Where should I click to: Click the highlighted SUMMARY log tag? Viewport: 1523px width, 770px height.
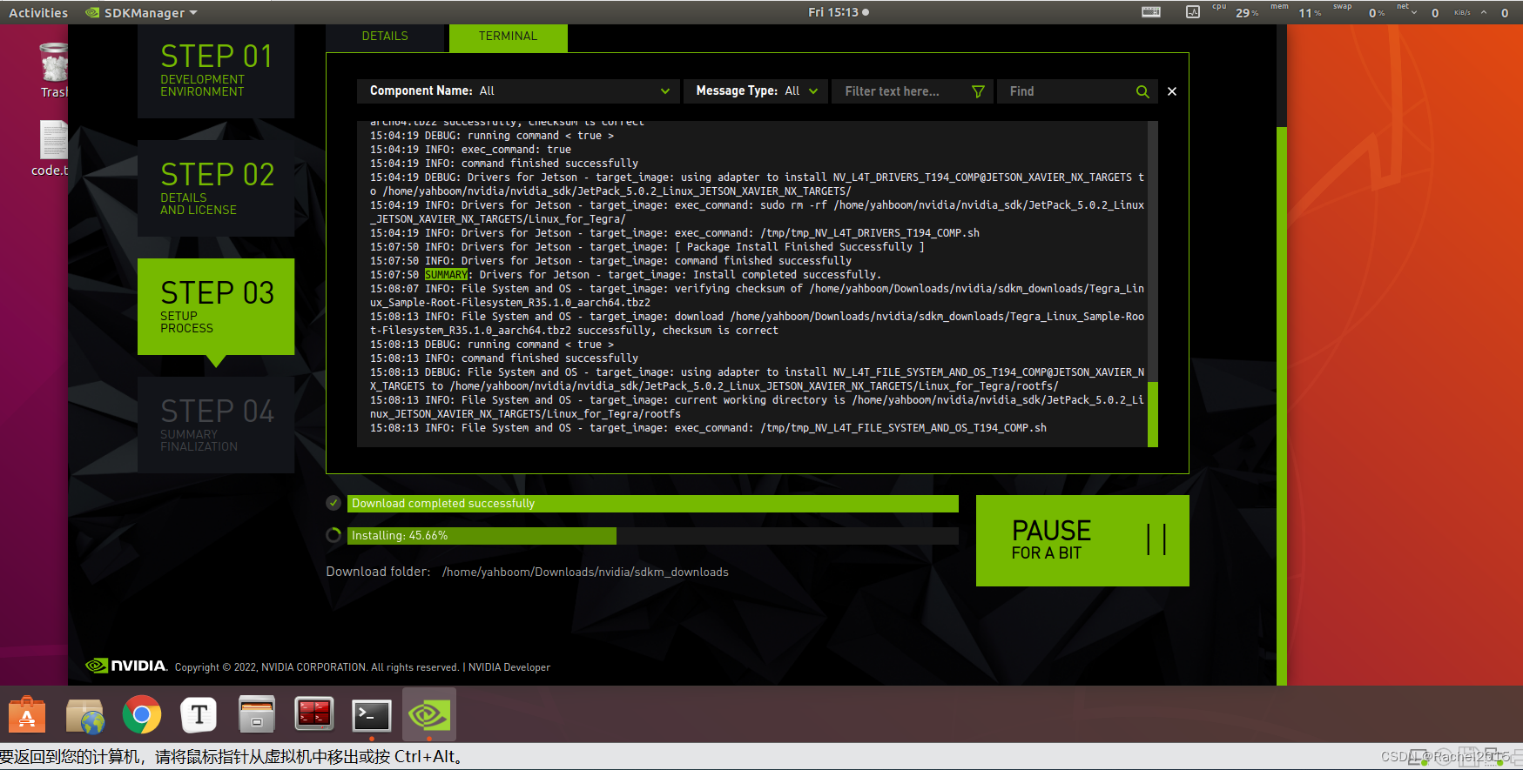(x=446, y=275)
